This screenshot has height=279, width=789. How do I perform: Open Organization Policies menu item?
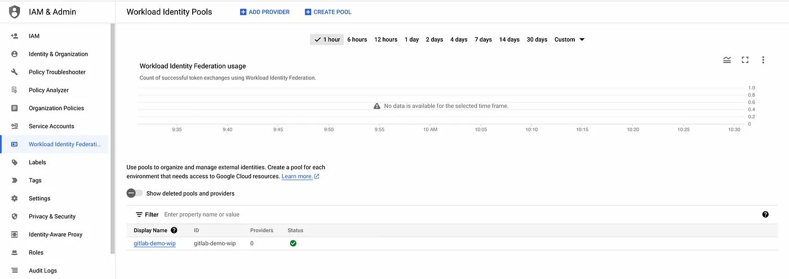(x=55, y=108)
